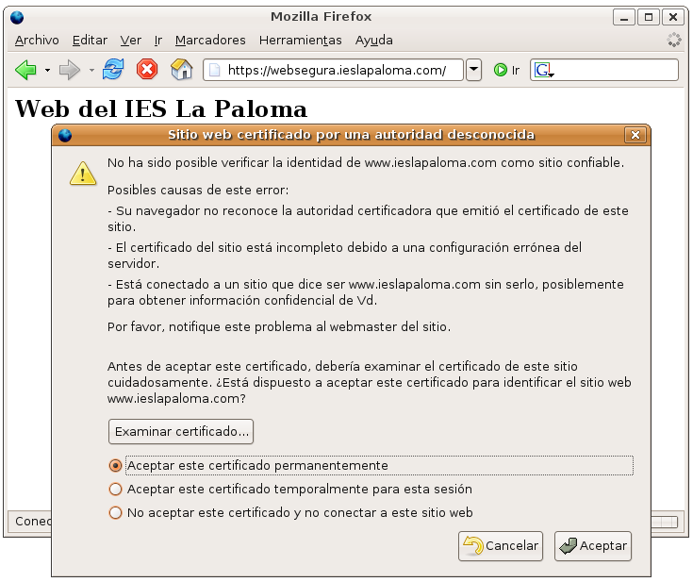Close the unknown authority certificate dialog
The width and height of the screenshot is (693, 582).
(x=635, y=135)
